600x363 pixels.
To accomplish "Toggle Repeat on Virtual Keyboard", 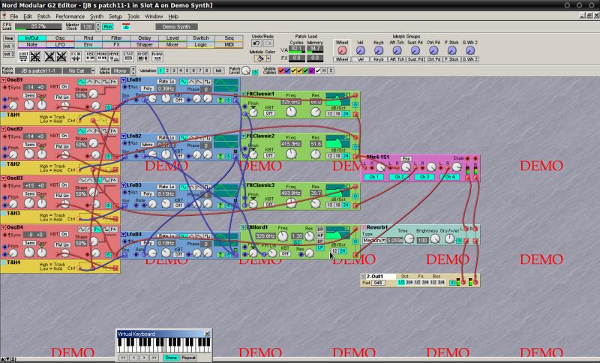I will (x=188, y=358).
